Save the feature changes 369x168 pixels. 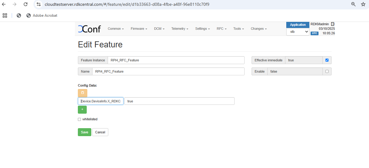84,132
